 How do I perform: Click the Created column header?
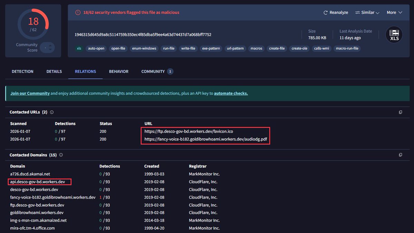coord(152,166)
